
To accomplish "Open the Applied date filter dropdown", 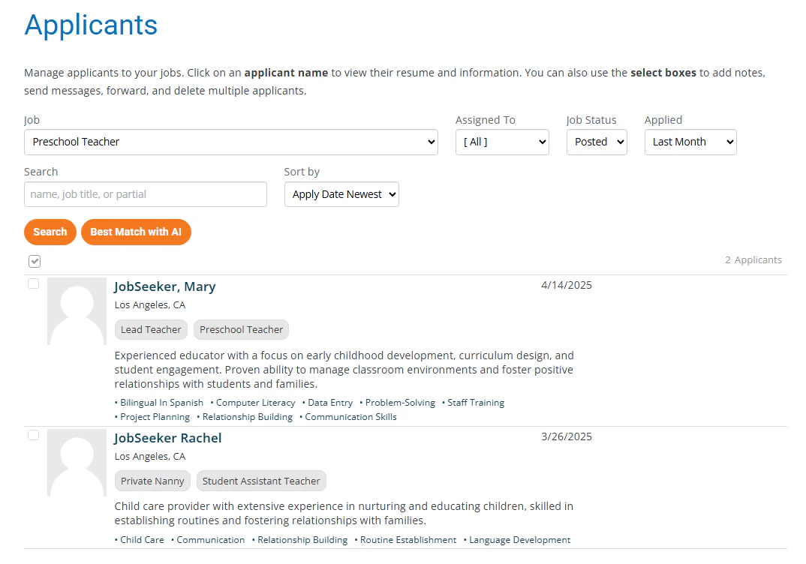I will tap(690, 142).
